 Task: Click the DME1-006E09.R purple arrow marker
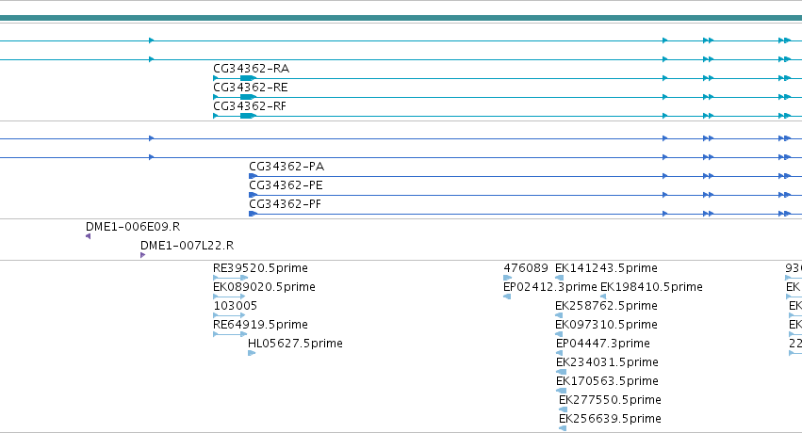click(88, 236)
